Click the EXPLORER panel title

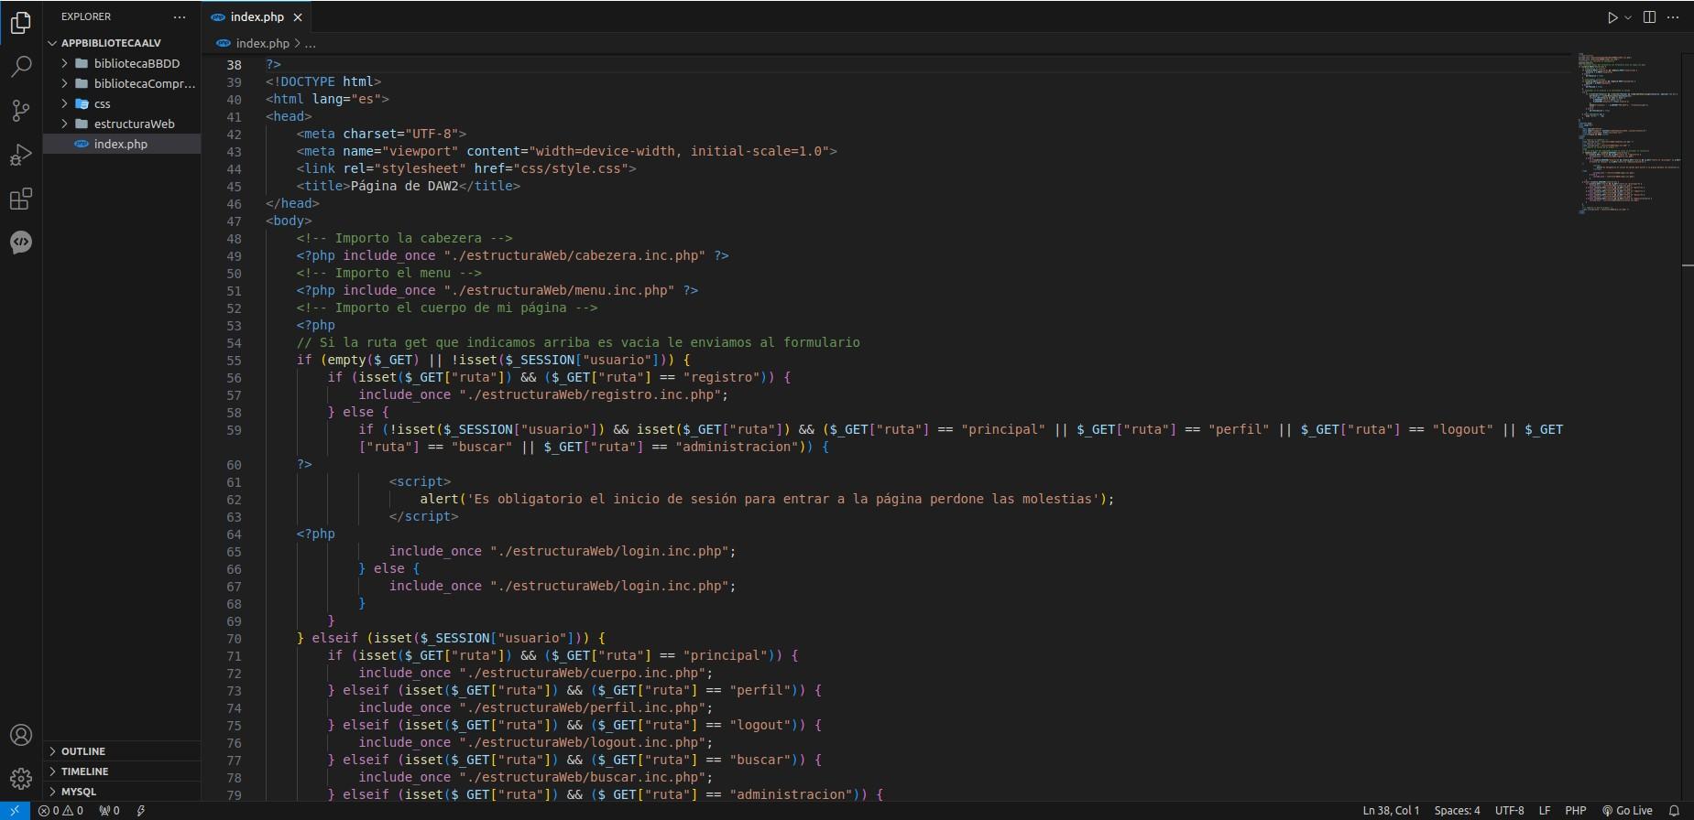coord(86,16)
